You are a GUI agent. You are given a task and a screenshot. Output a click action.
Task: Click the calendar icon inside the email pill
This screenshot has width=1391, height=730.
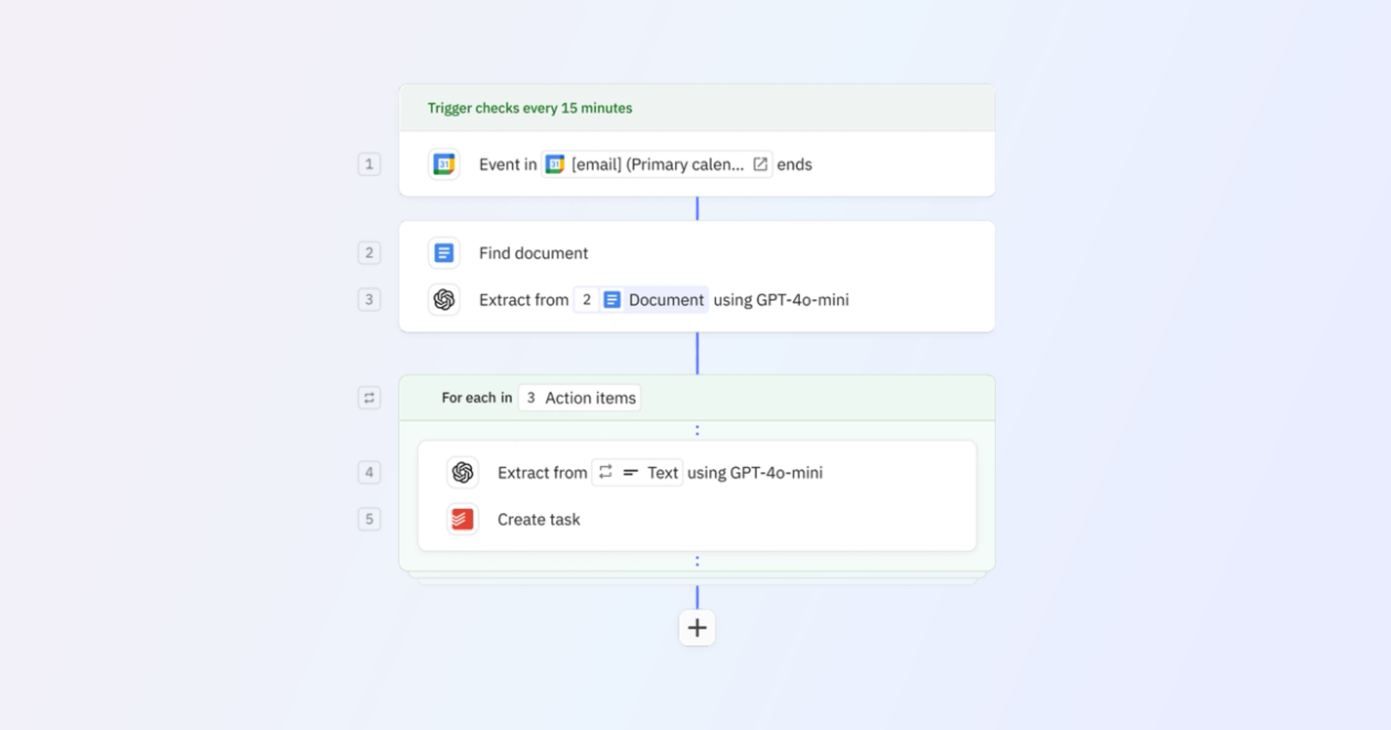click(x=555, y=164)
